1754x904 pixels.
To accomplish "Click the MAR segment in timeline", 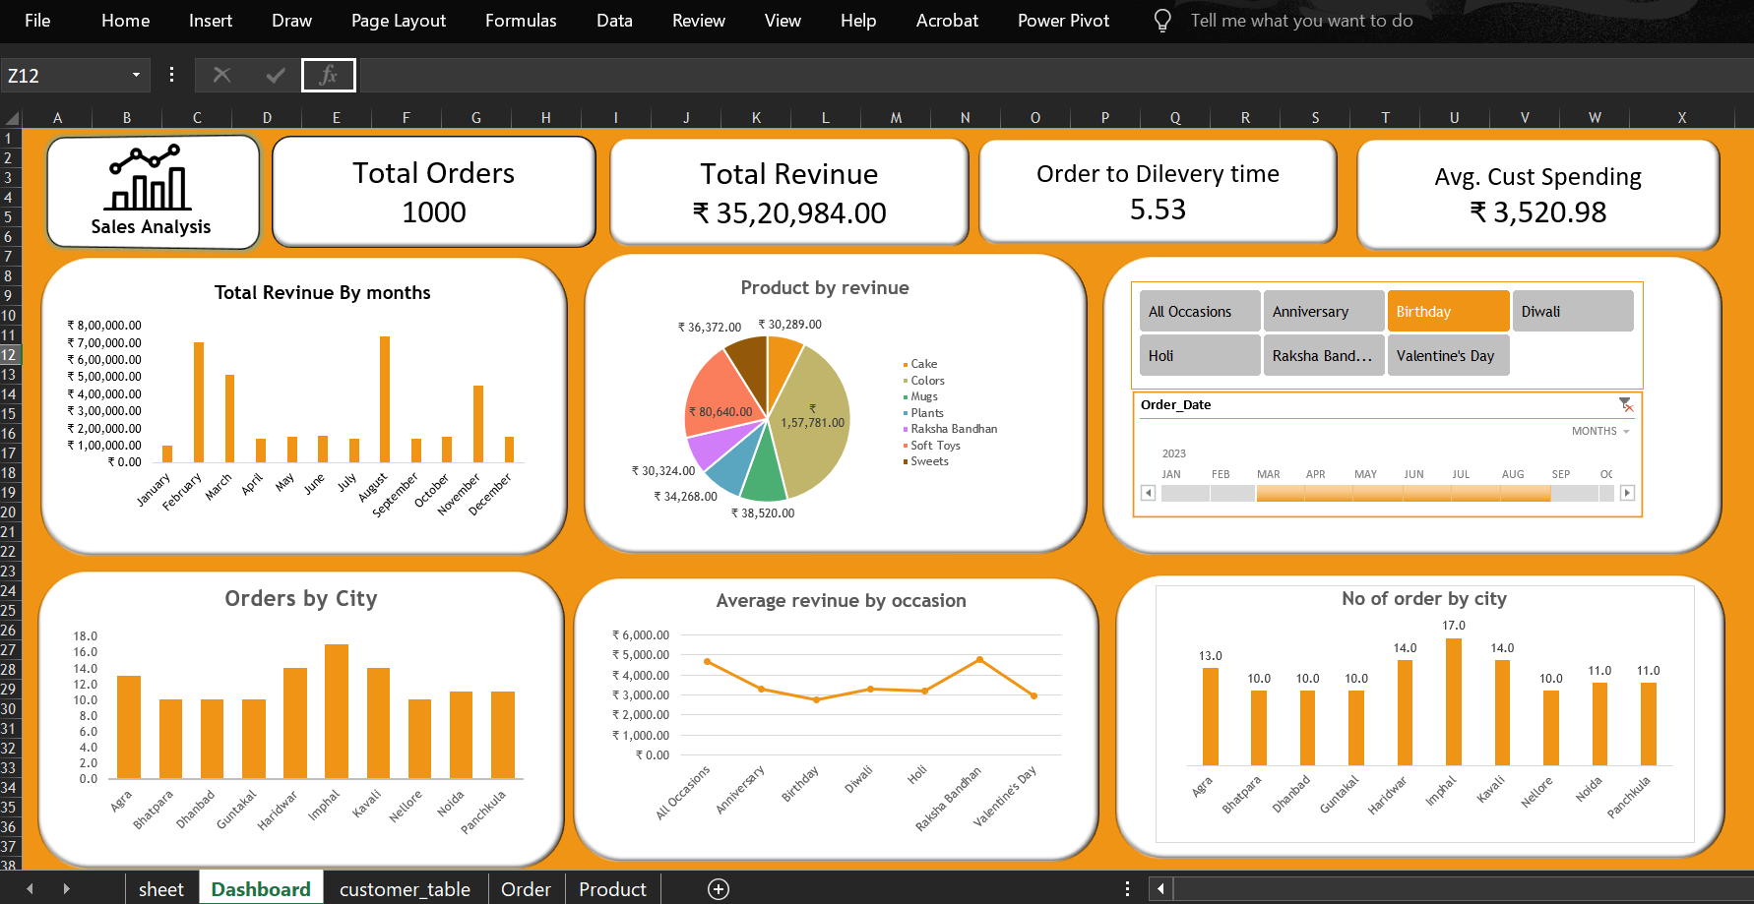I will tap(1280, 492).
